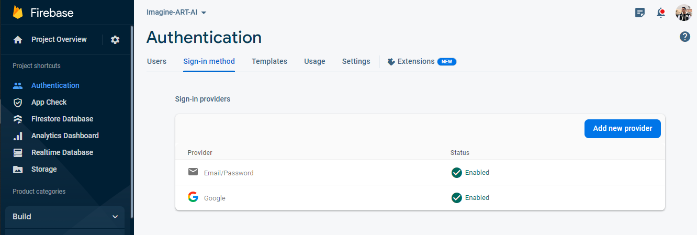Viewport: 697px width, 235px height.
Task: Click the Project Overview home icon
Action: 18,40
